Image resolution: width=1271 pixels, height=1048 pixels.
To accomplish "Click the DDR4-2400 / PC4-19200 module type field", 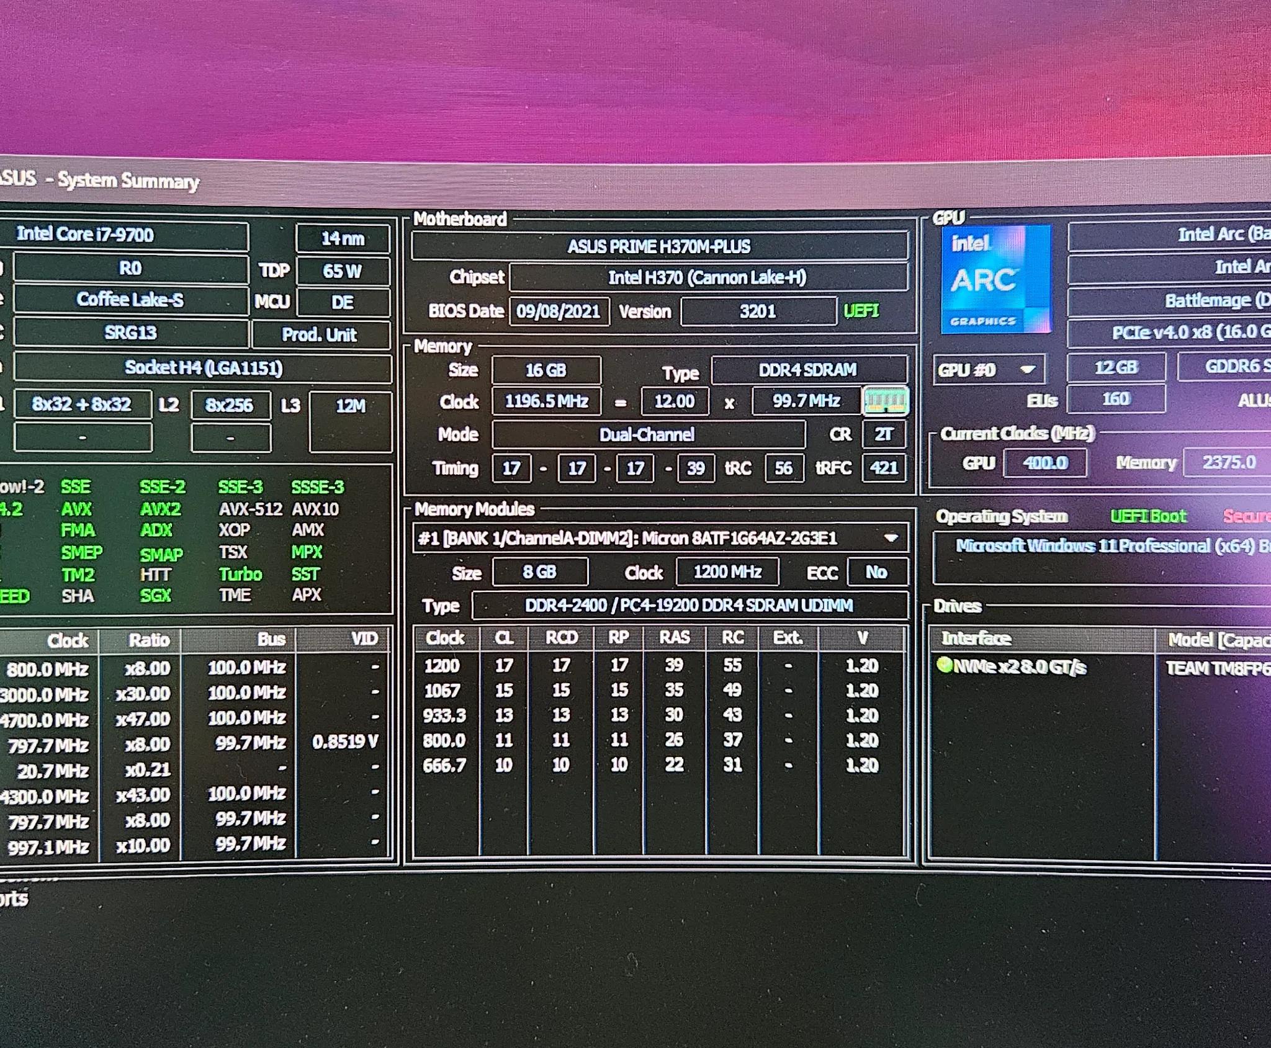I will (689, 606).
